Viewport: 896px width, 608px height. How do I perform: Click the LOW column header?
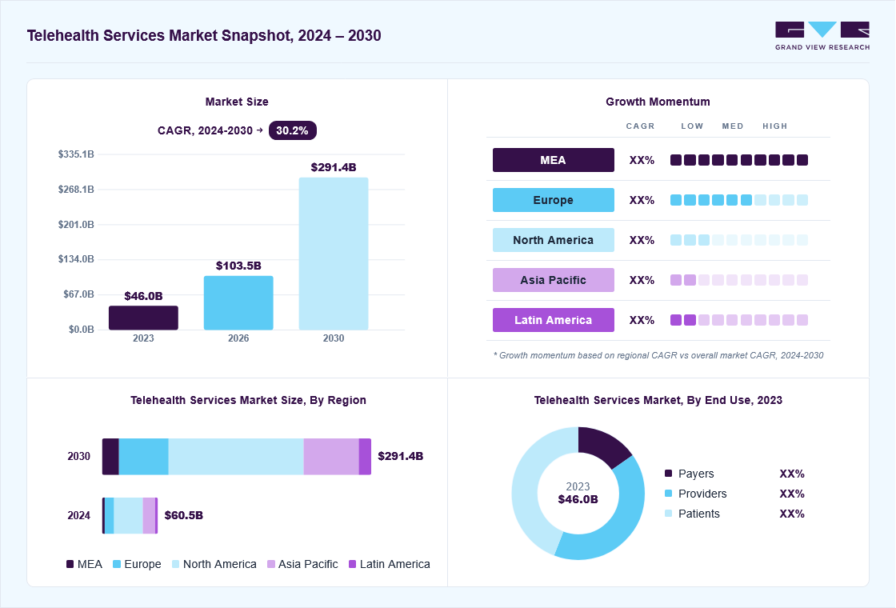692,126
